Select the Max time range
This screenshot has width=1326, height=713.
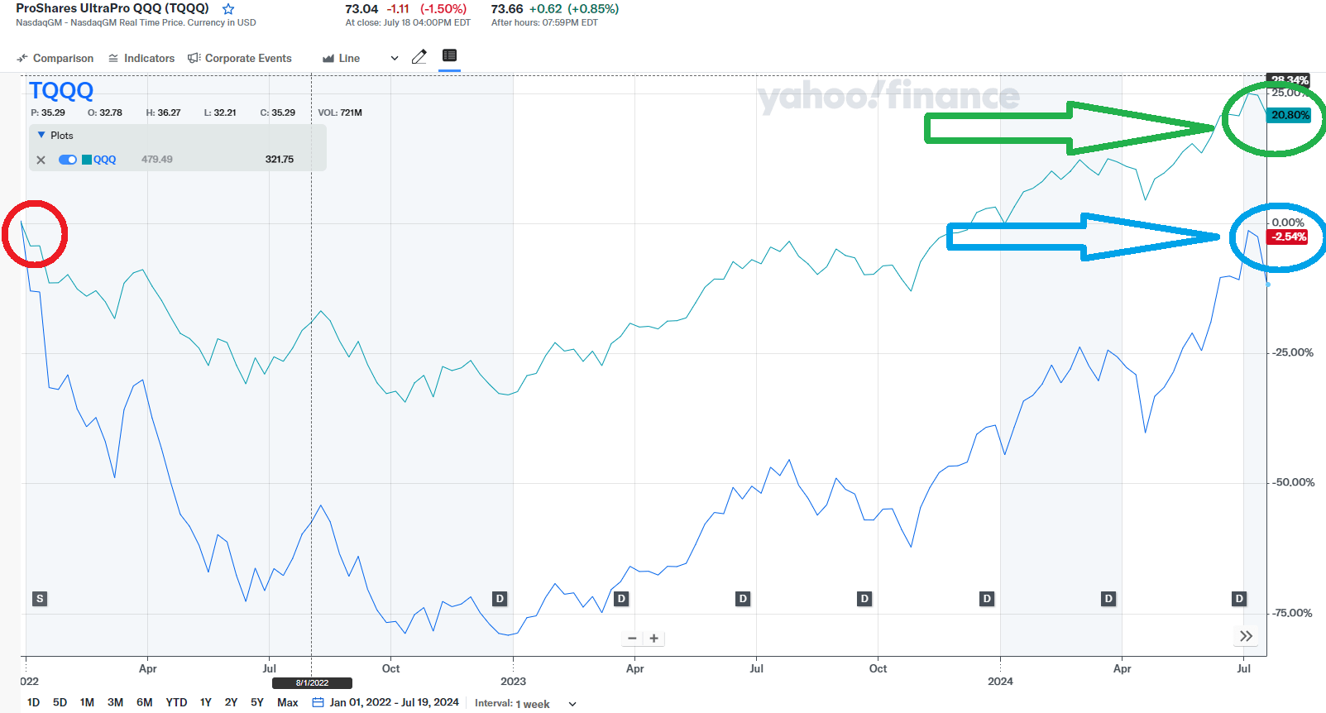click(x=287, y=701)
